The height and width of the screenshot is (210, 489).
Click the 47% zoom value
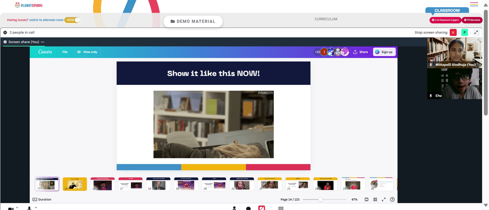[x=354, y=199]
